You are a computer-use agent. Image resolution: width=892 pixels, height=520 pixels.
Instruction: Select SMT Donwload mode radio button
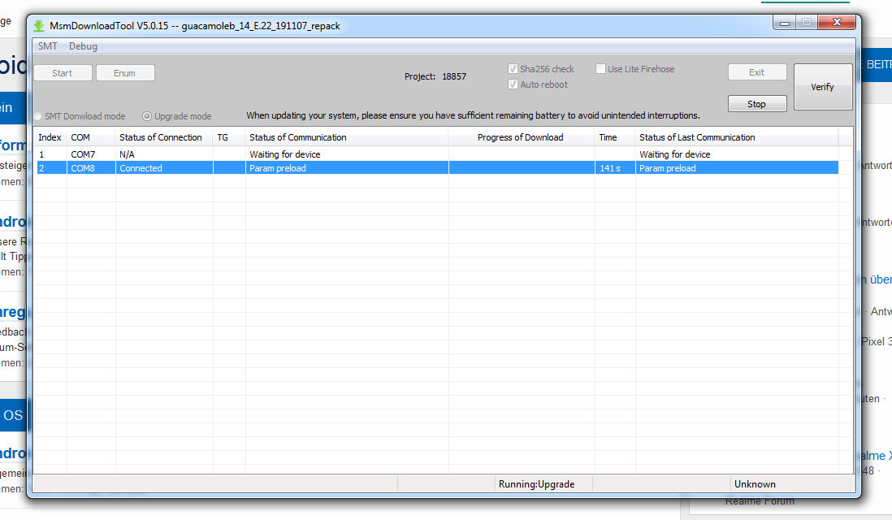point(38,116)
